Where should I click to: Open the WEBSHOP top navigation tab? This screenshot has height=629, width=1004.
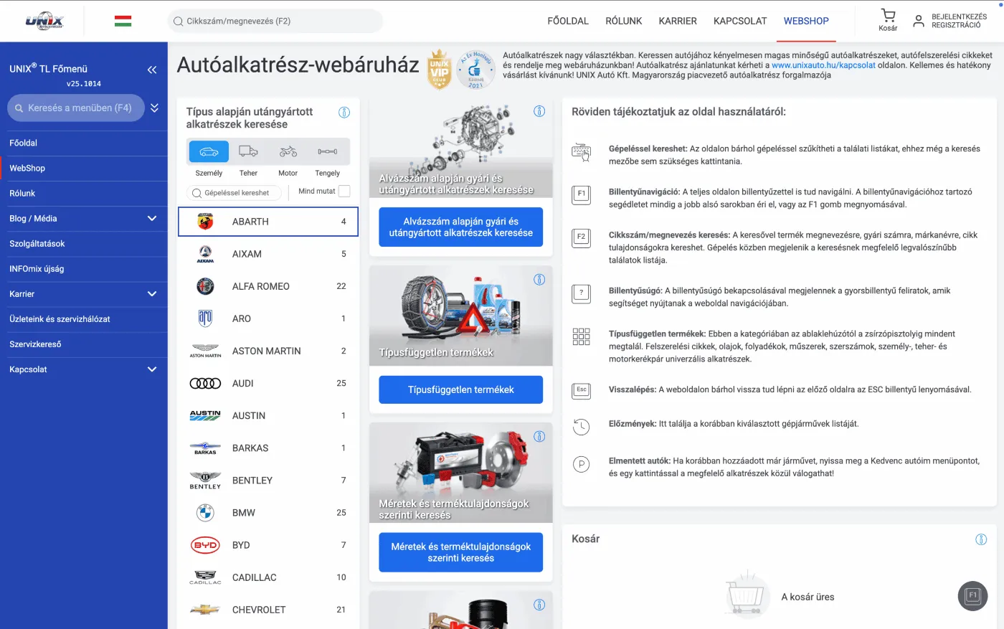(x=806, y=21)
